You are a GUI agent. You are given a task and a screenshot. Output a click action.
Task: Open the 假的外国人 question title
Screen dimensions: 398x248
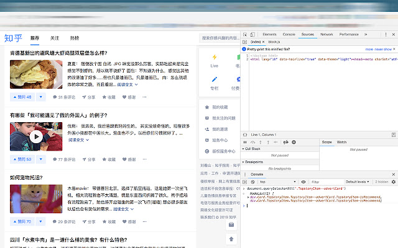(x=58, y=115)
